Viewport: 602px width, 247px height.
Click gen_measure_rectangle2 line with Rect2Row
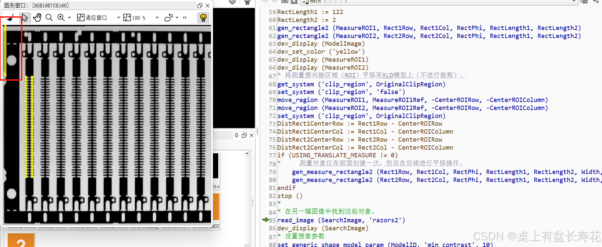446,180
